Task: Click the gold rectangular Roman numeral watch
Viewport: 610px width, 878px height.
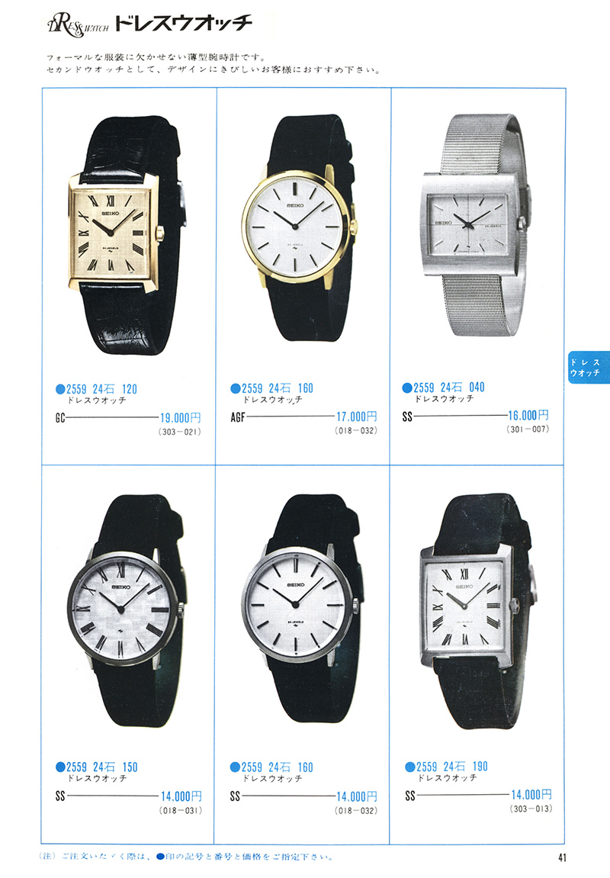Action: coord(128,235)
